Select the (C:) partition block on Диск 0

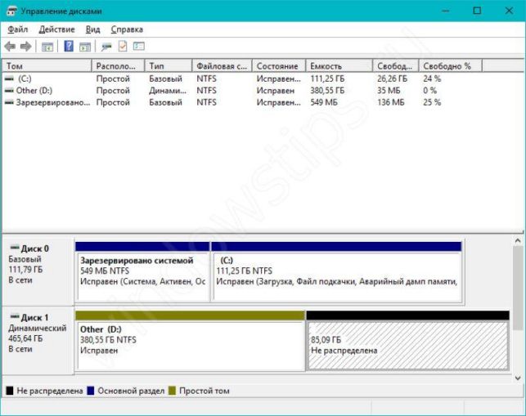336,271
